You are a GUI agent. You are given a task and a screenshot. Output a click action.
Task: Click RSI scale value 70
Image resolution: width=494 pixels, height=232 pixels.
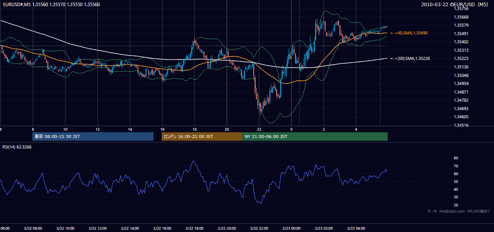coord(456,166)
